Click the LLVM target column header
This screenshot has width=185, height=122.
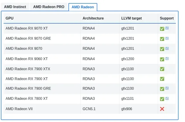click(131, 18)
